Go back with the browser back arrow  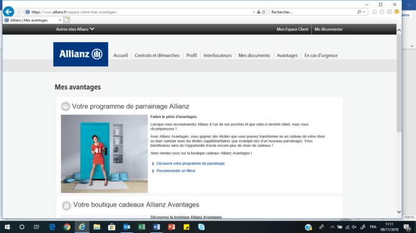click(x=8, y=12)
